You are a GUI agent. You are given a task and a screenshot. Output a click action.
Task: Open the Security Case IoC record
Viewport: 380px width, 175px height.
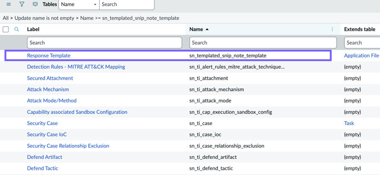tap(47, 134)
